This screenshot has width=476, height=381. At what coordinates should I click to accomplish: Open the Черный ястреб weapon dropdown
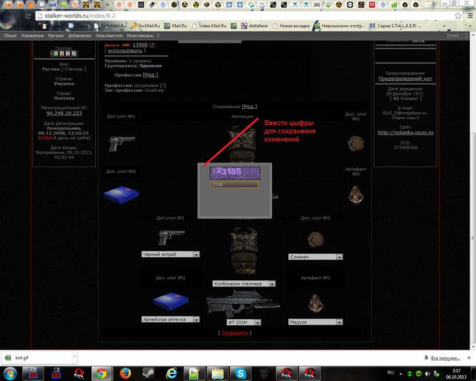click(170, 254)
